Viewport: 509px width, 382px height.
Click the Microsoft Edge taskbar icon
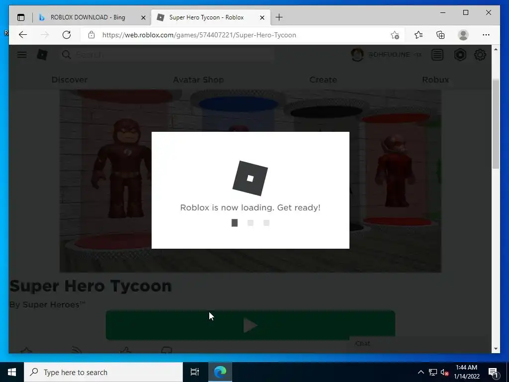coord(220,372)
